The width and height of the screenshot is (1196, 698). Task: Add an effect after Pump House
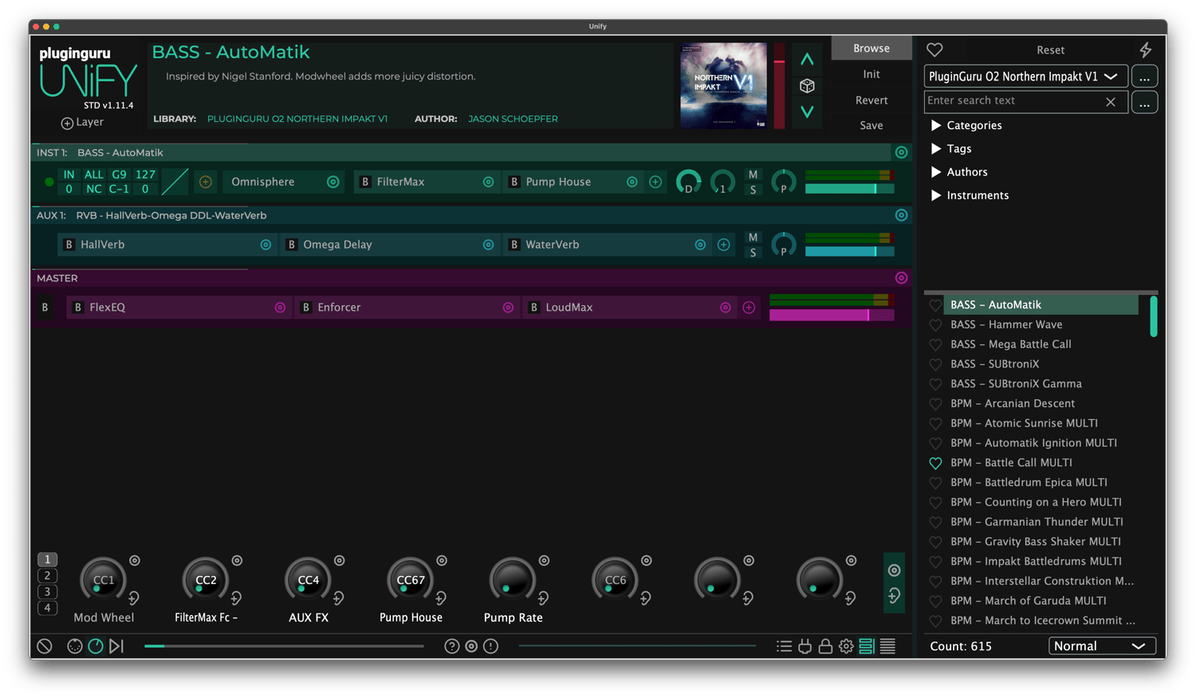(655, 182)
